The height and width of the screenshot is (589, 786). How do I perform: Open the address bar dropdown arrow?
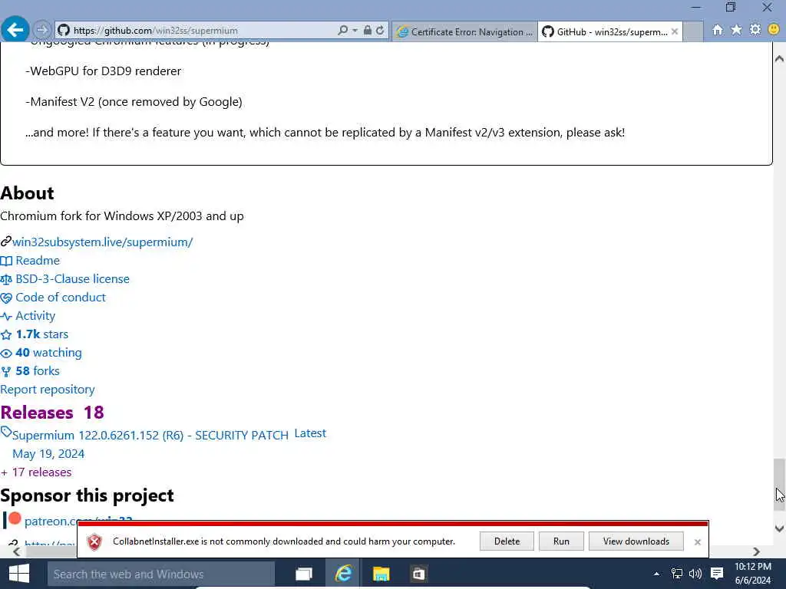pos(355,30)
